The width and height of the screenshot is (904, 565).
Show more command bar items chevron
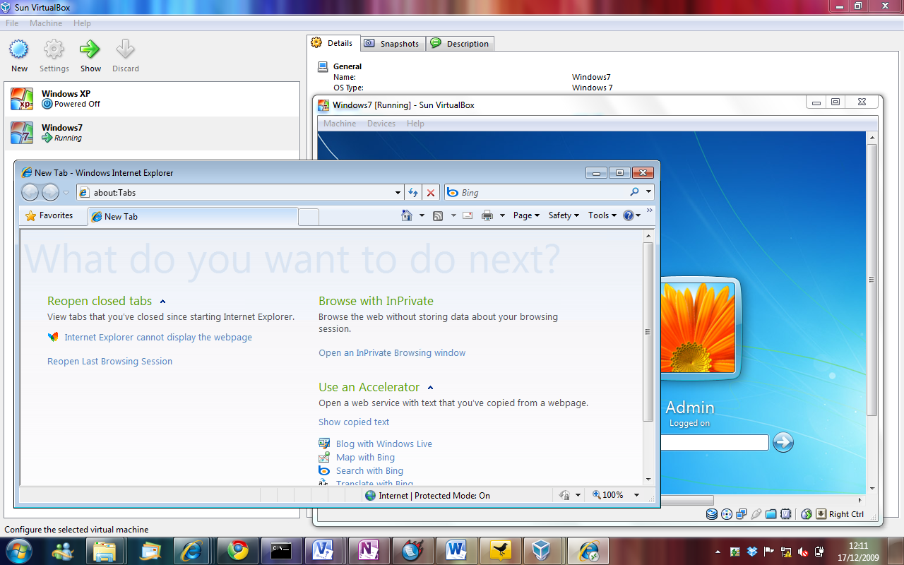tap(650, 210)
